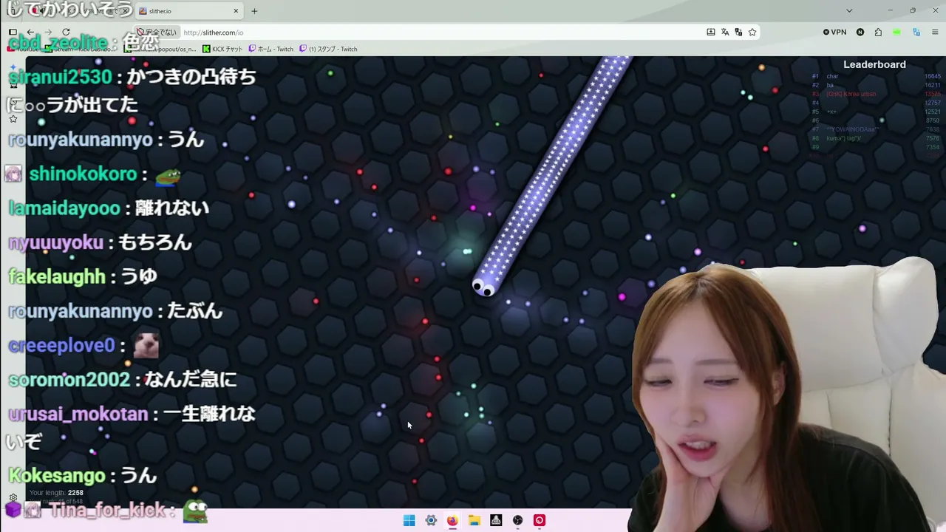Image resolution: width=946 pixels, height=532 pixels.
Task: Click chat username lamaidayooo
Action: pos(64,208)
